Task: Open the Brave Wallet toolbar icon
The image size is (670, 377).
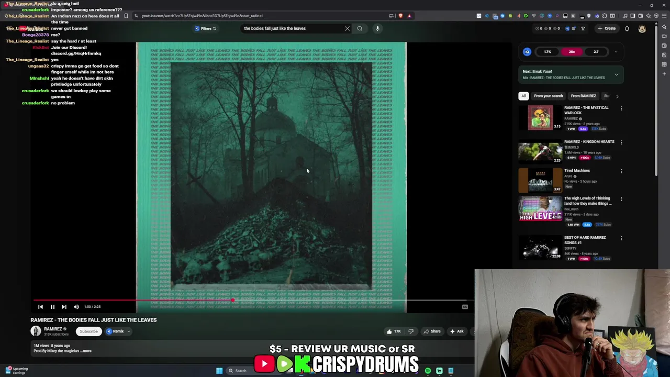Action: click(641, 16)
